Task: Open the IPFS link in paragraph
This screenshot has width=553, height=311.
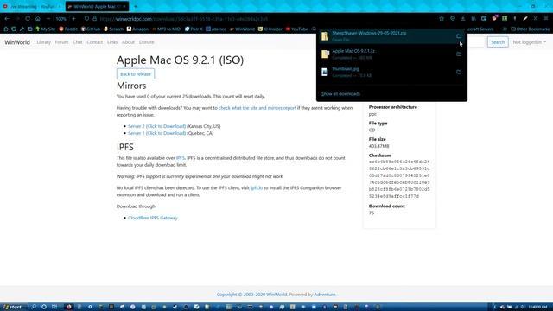Action: coord(181,158)
